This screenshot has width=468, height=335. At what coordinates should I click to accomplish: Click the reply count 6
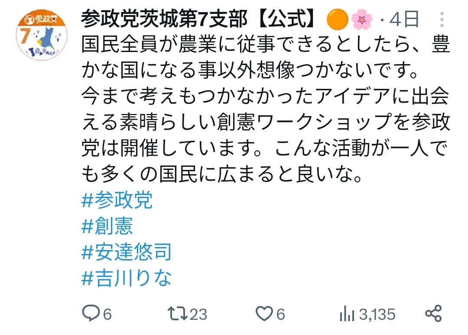tap(107, 314)
